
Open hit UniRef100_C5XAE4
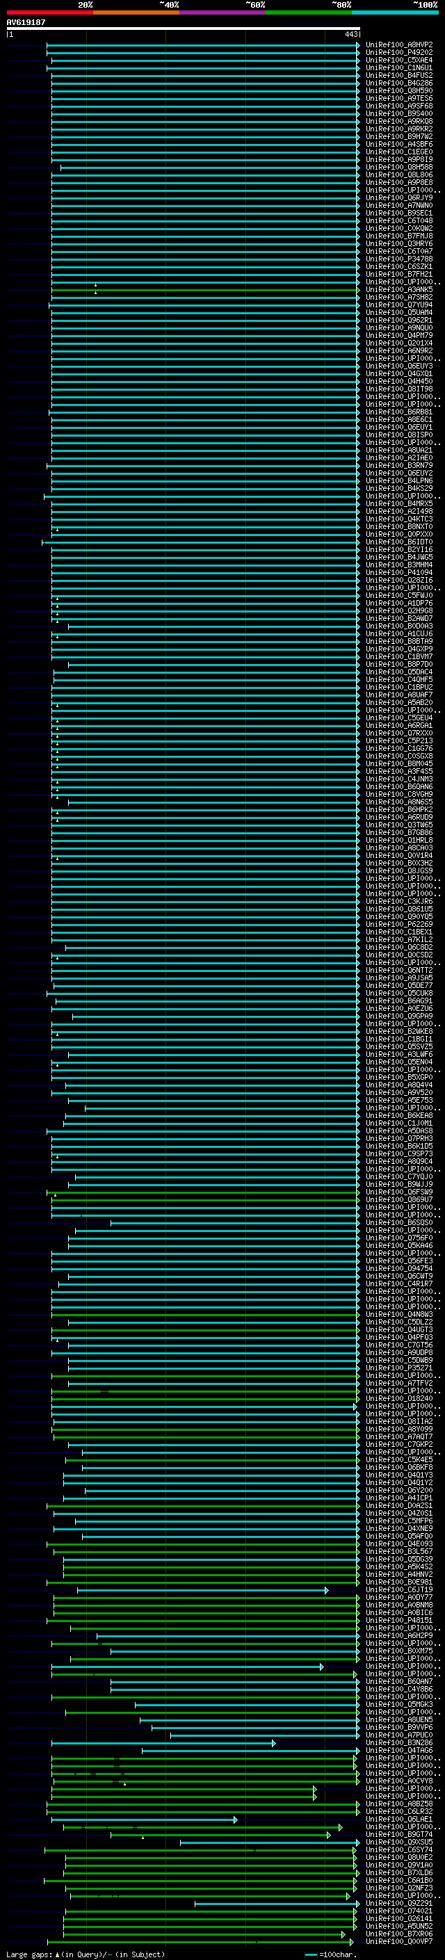click(398, 60)
